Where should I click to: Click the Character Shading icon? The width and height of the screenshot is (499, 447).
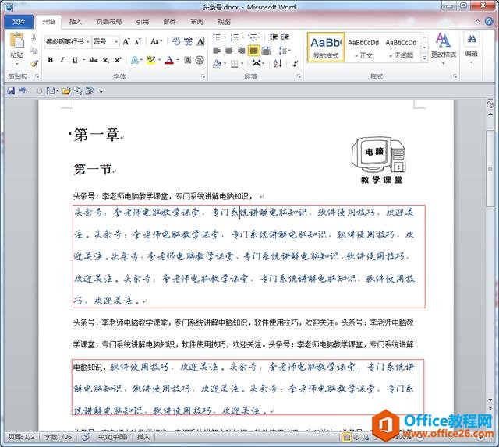(188, 60)
